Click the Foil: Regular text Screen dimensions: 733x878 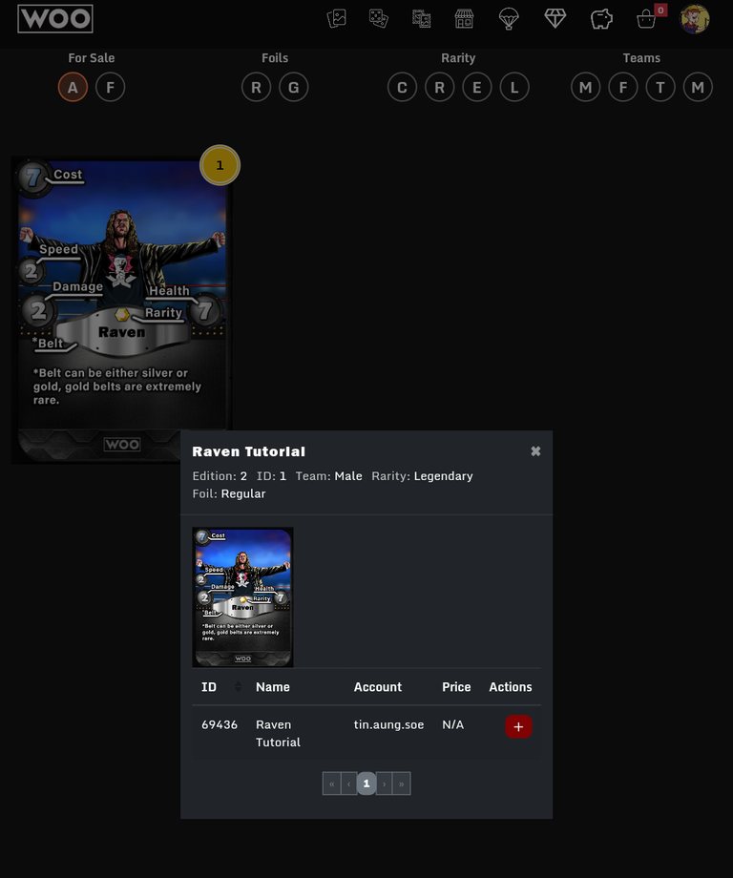[229, 494]
